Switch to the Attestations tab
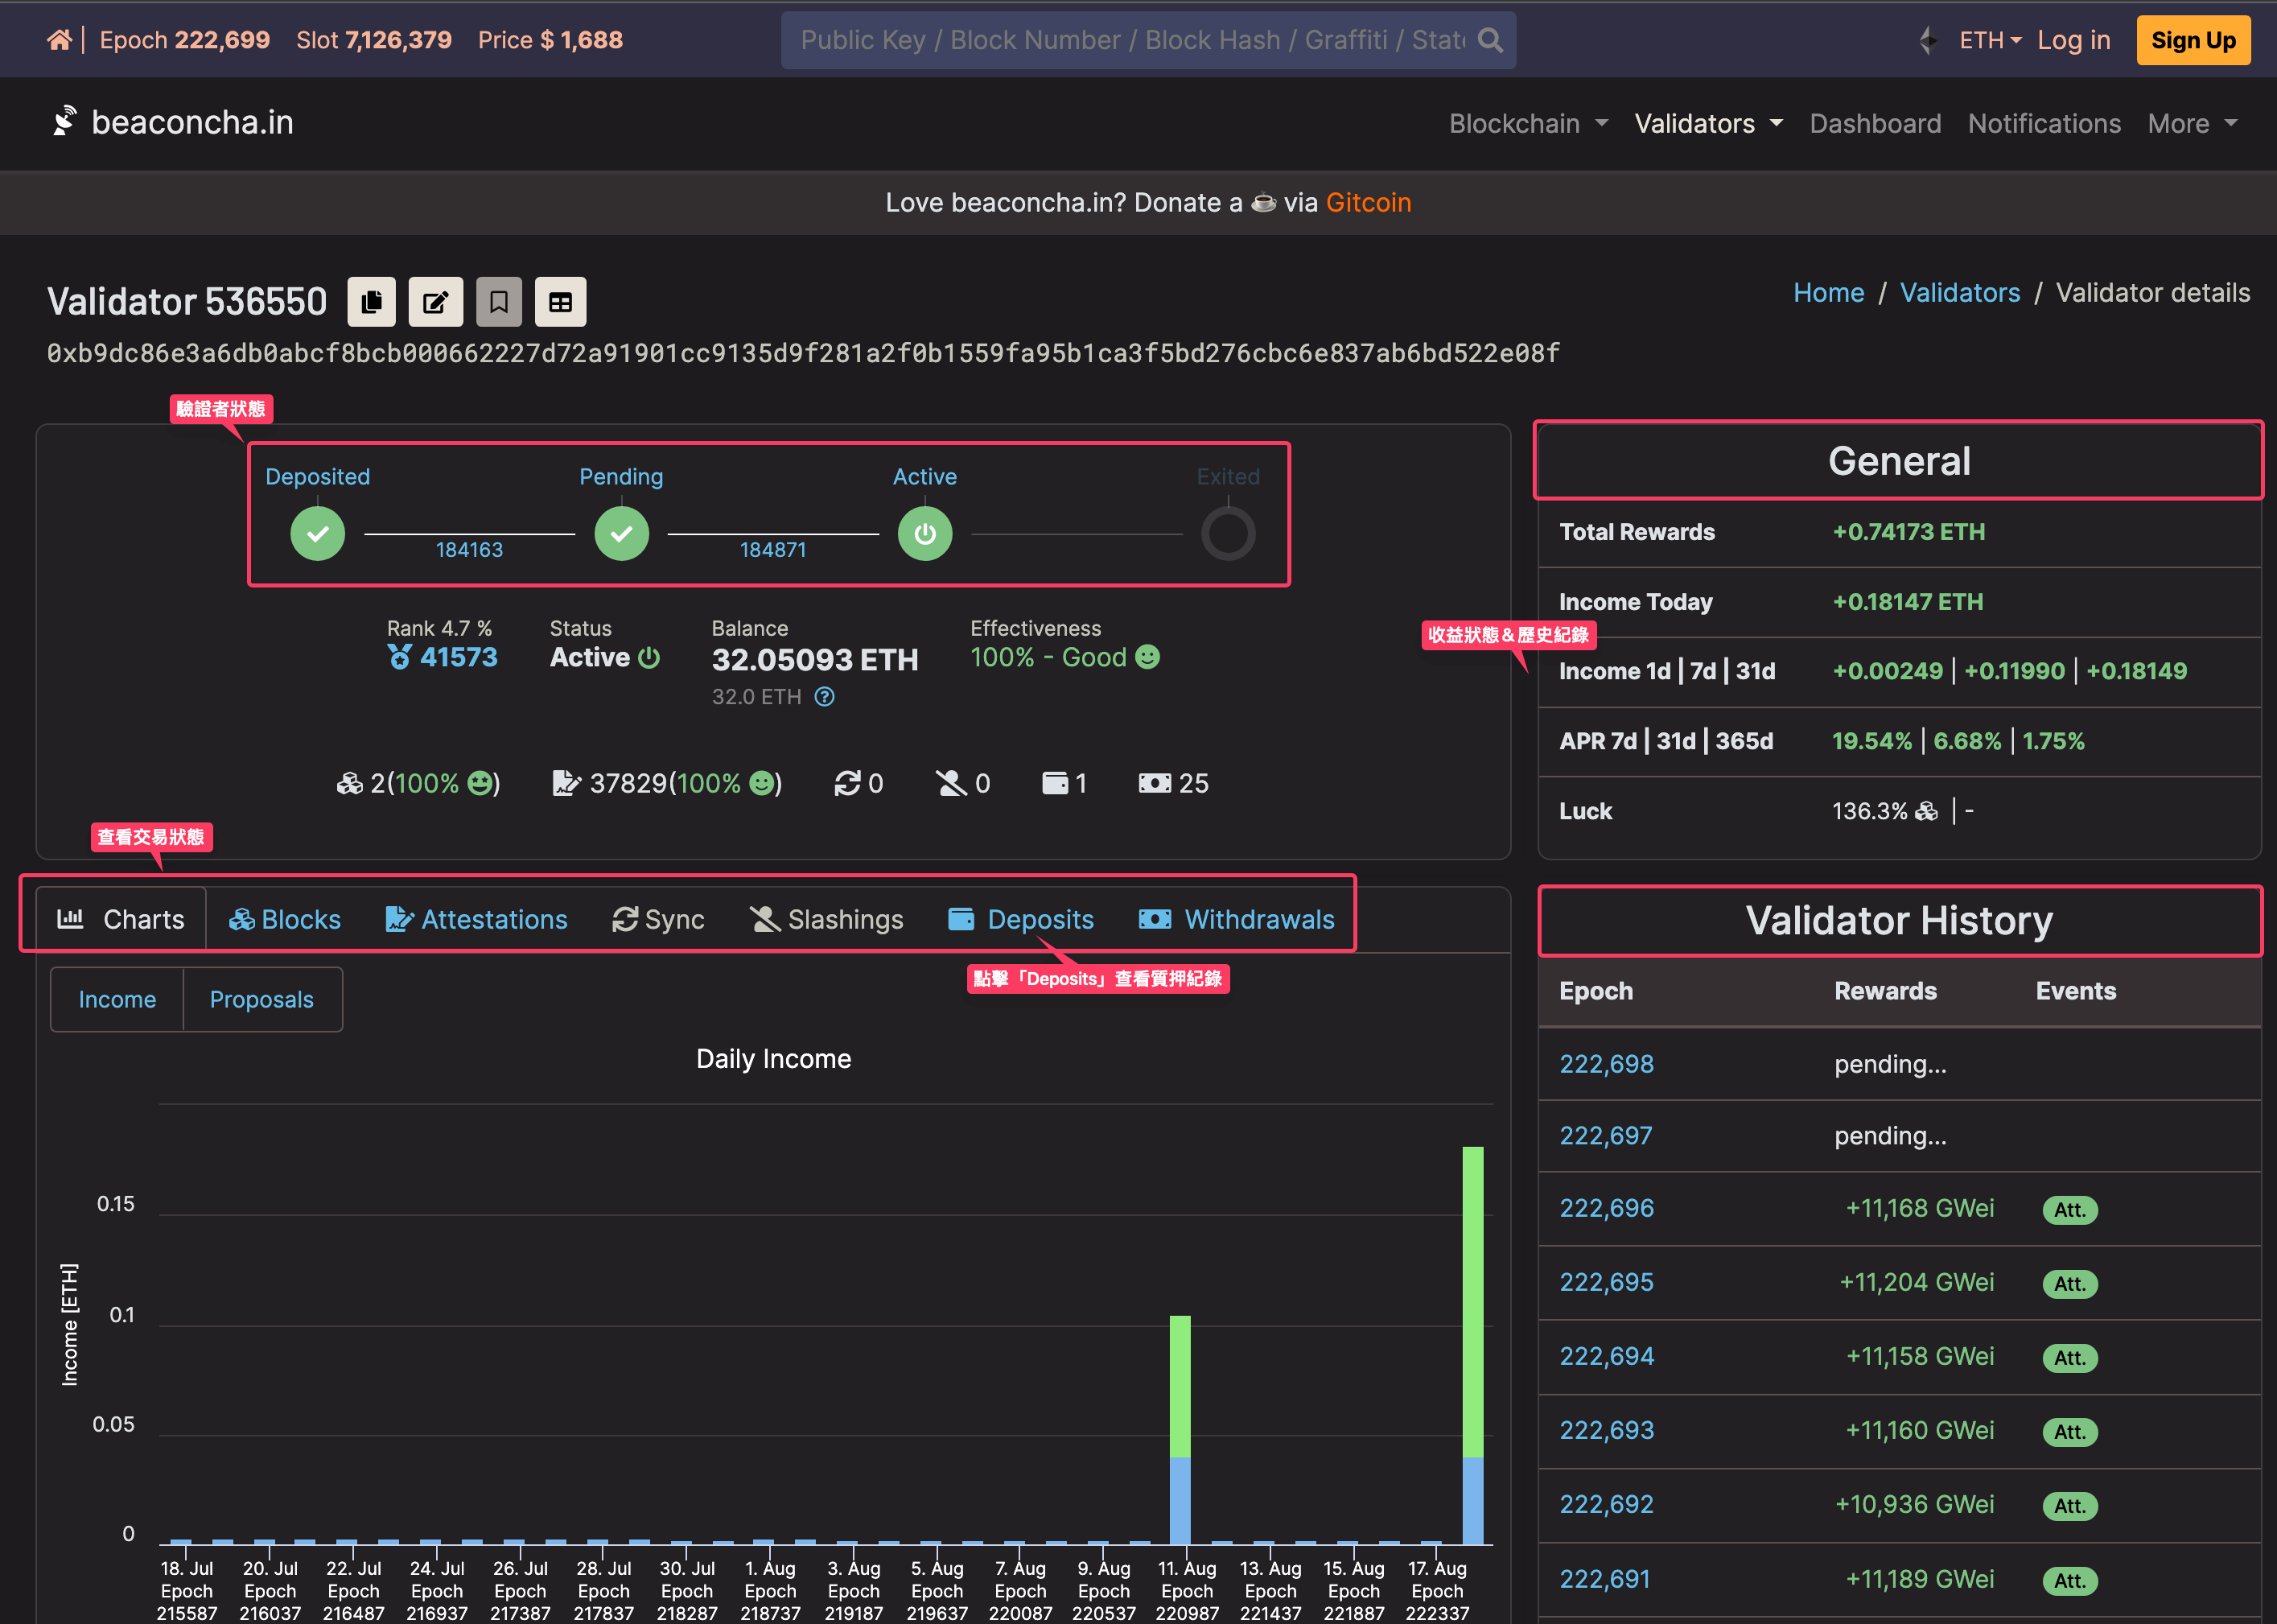Screen dimensions: 2277x1624 (477, 919)
